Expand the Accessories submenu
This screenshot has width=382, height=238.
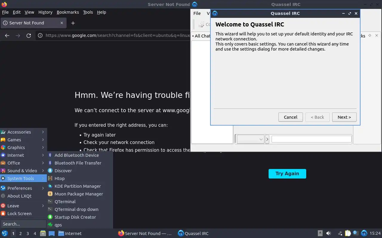coord(23,132)
